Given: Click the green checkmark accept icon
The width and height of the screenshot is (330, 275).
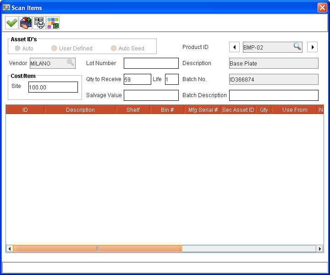Looking at the screenshot, I should 12,22.
